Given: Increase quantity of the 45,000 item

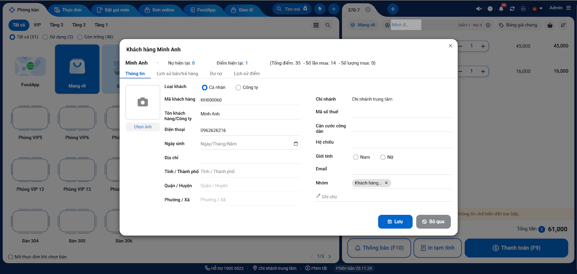Looking at the screenshot, I should [x=483, y=46].
